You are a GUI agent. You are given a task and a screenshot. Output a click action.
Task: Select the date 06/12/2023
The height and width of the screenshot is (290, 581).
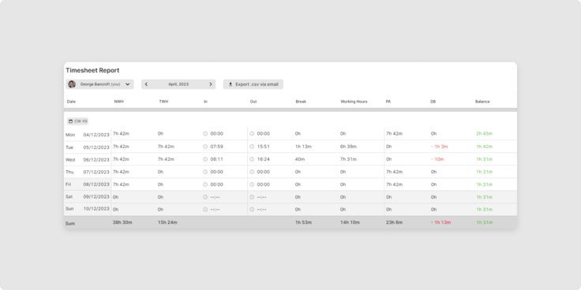tap(96, 160)
